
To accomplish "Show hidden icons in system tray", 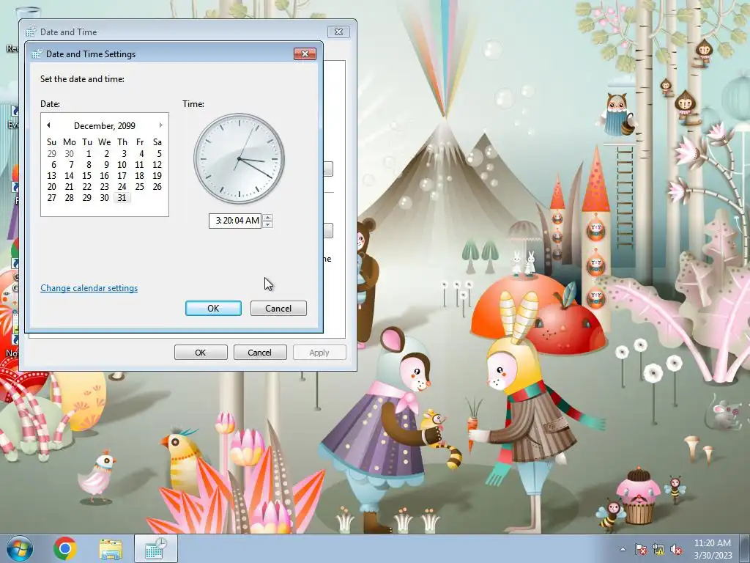I will tap(623, 549).
